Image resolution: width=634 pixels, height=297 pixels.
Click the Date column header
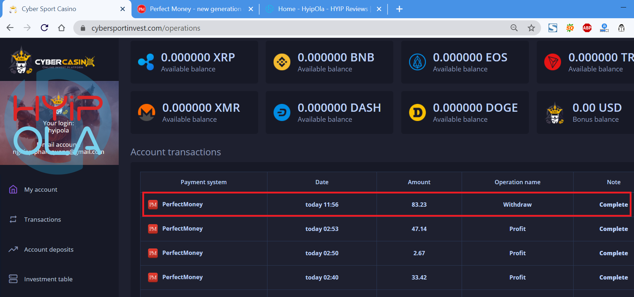pyautogui.click(x=322, y=182)
